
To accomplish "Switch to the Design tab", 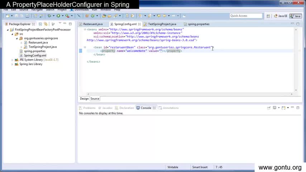I will point(84,99).
